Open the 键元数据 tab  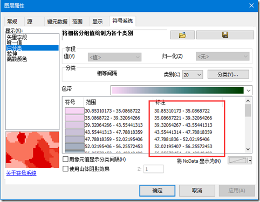57,22
